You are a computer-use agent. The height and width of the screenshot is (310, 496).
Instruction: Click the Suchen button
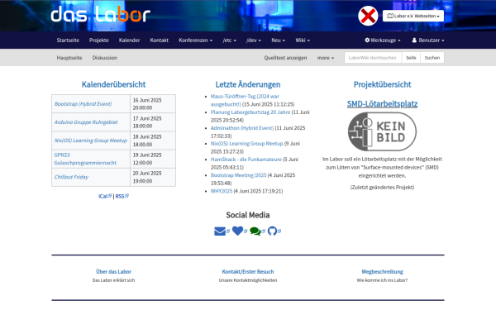click(432, 58)
